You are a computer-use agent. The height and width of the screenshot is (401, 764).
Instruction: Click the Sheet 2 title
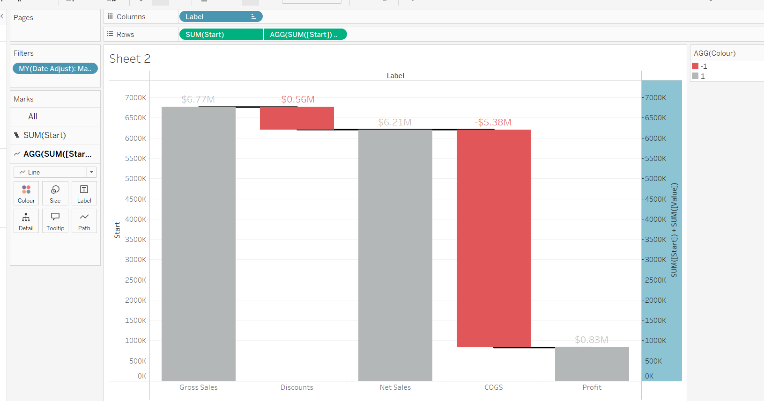[x=130, y=59]
